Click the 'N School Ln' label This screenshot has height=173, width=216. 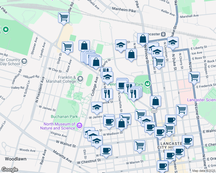[x=27, y=89]
